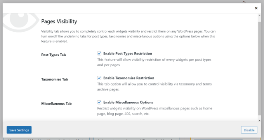Image resolution: width=264 pixels, height=140 pixels.
Task: Click scrollbar up arrow in modal
Action: pyautogui.click(x=259, y=15)
